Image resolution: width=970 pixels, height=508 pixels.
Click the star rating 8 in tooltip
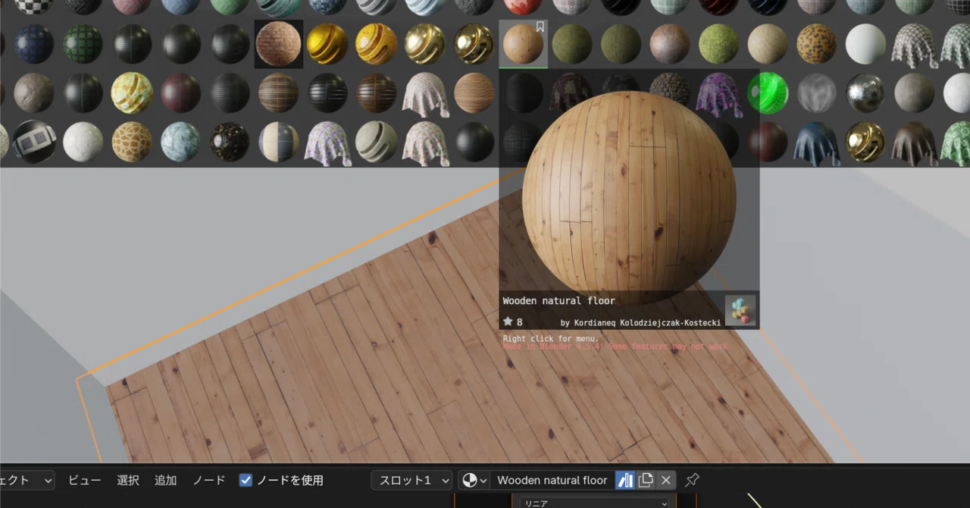click(x=513, y=322)
